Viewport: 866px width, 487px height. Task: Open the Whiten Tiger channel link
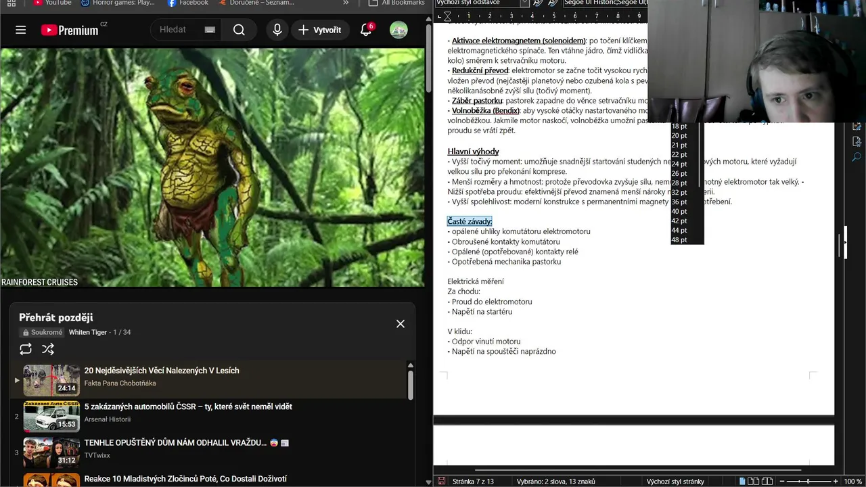point(88,332)
